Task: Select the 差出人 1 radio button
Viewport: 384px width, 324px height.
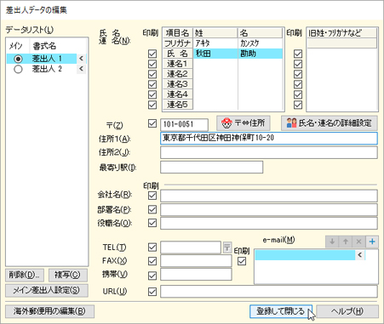Action: (x=18, y=59)
